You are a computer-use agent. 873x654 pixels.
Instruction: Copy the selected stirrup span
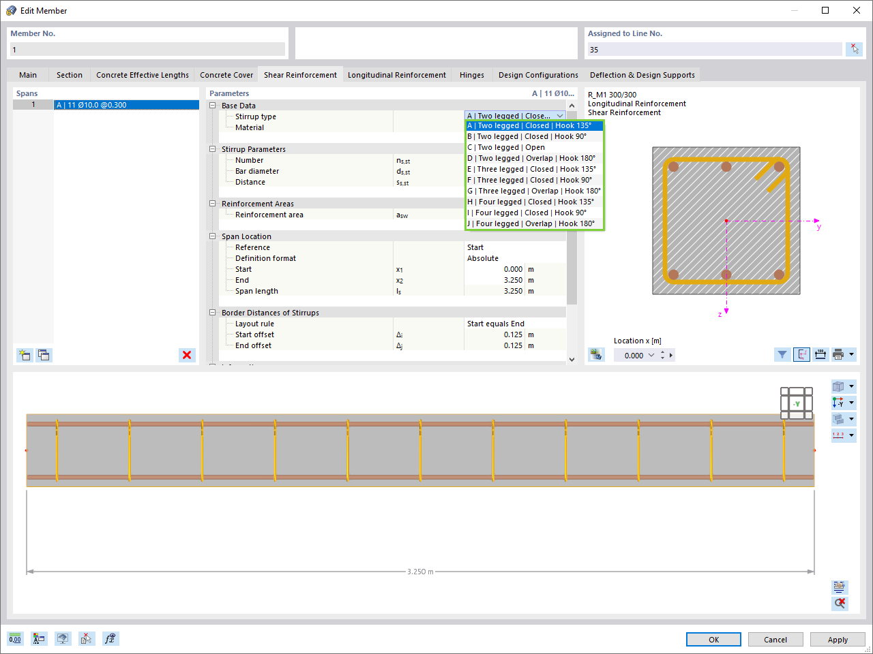point(44,355)
